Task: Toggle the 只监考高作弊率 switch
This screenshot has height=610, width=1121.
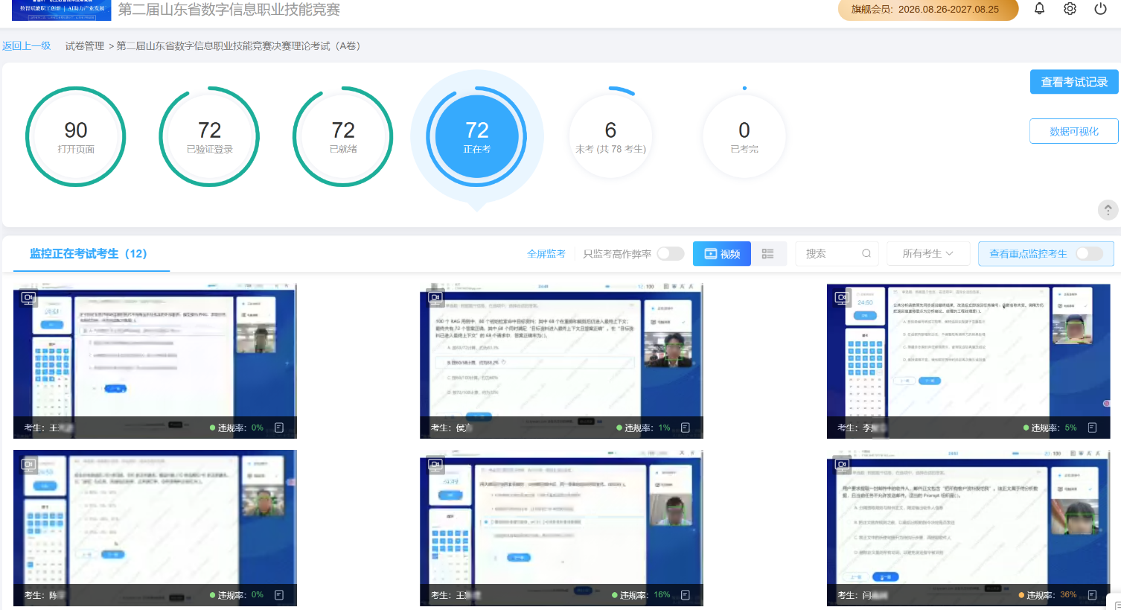Action: point(671,253)
